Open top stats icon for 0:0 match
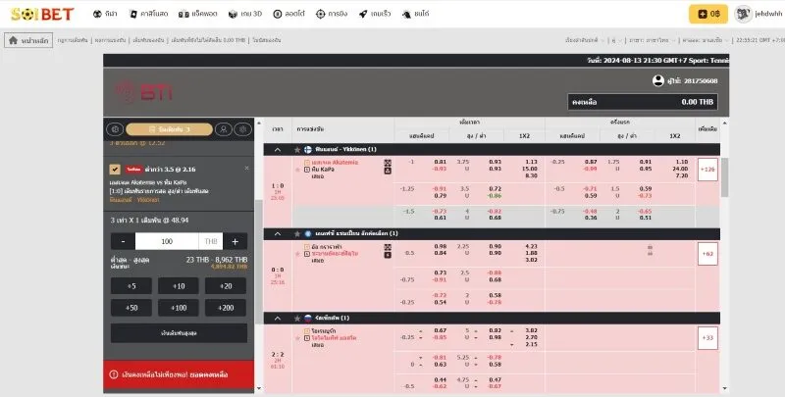 click(388, 247)
